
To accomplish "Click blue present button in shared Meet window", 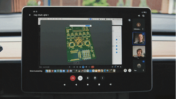I will pos(83,67).
